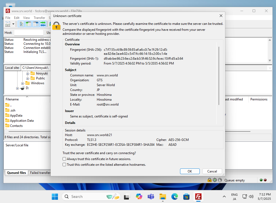
Task: Close the Unknown certificate dialog with X
Action: pos(221,16)
